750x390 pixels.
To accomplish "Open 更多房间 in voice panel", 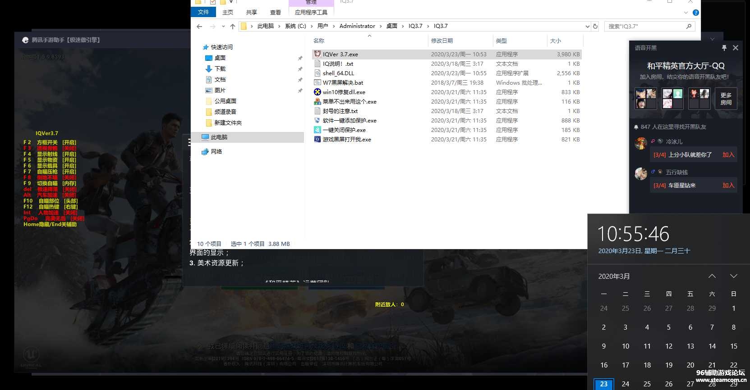I will coord(726,99).
